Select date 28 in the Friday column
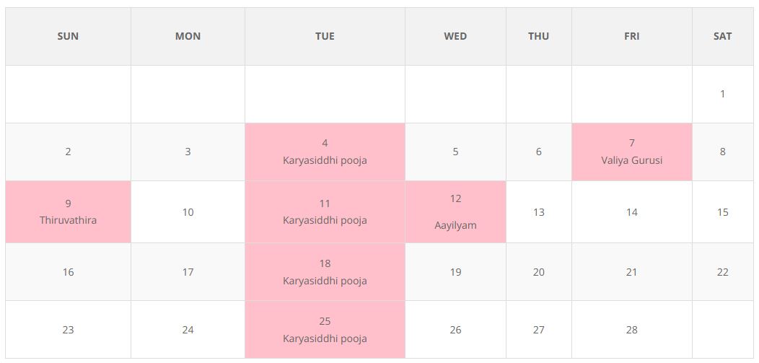 tap(631, 330)
